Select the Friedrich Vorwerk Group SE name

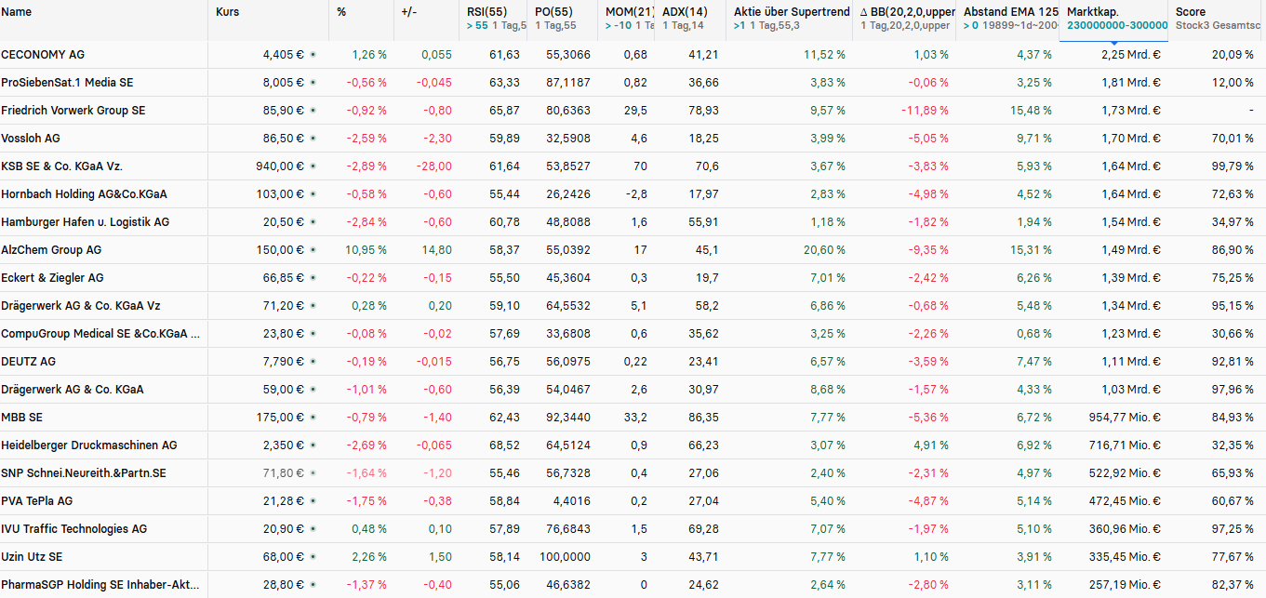coord(73,111)
